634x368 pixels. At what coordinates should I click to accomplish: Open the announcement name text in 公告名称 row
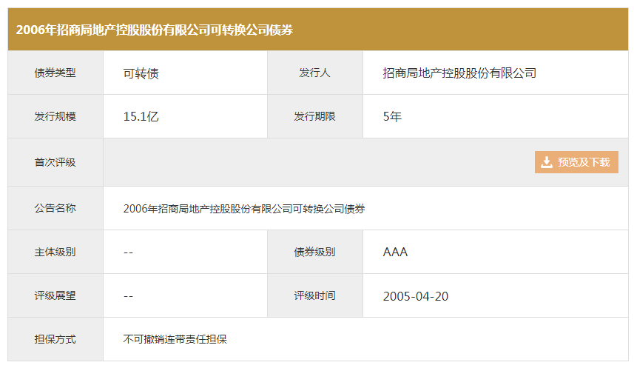pos(244,209)
